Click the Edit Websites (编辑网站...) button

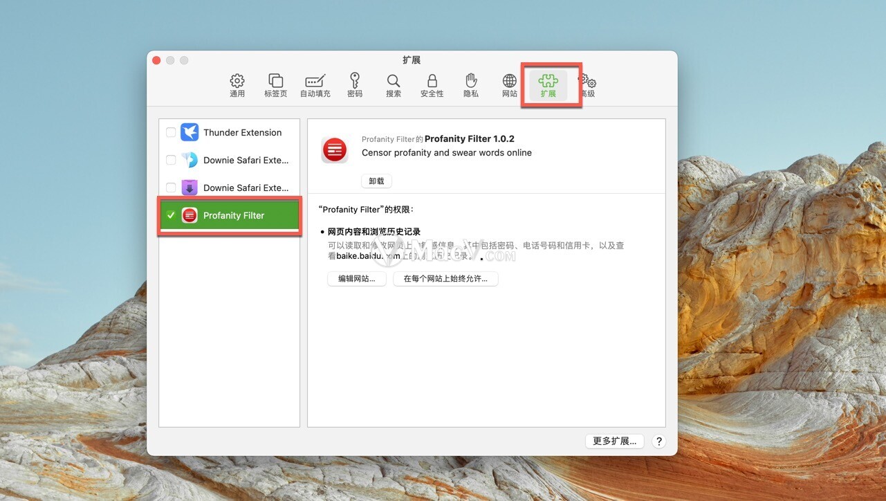pos(357,279)
